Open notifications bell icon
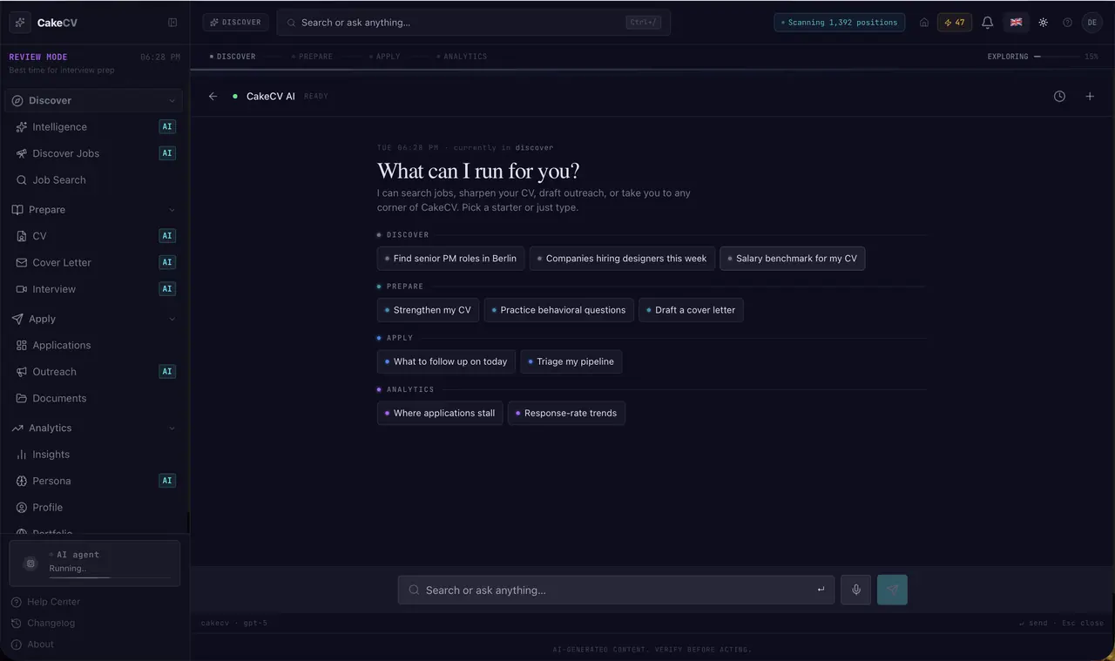 click(987, 23)
